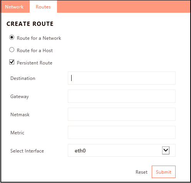Image resolution: width=191 pixels, height=183 pixels.
Task: Choose the Route for a Network radio button
Action: tap(12, 37)
